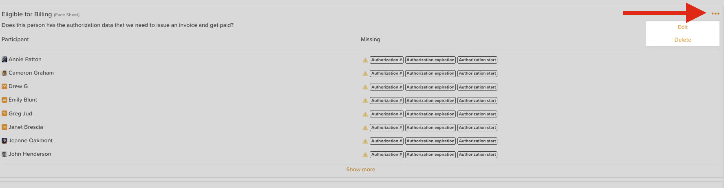Click the Participant column header
724x188 pixels.
(15, 40)
